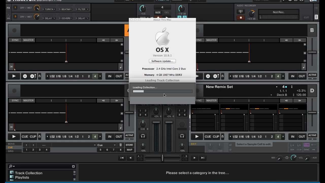
Task: Open Deck B sync source dropdown in deck D
Action: point(271,95)
